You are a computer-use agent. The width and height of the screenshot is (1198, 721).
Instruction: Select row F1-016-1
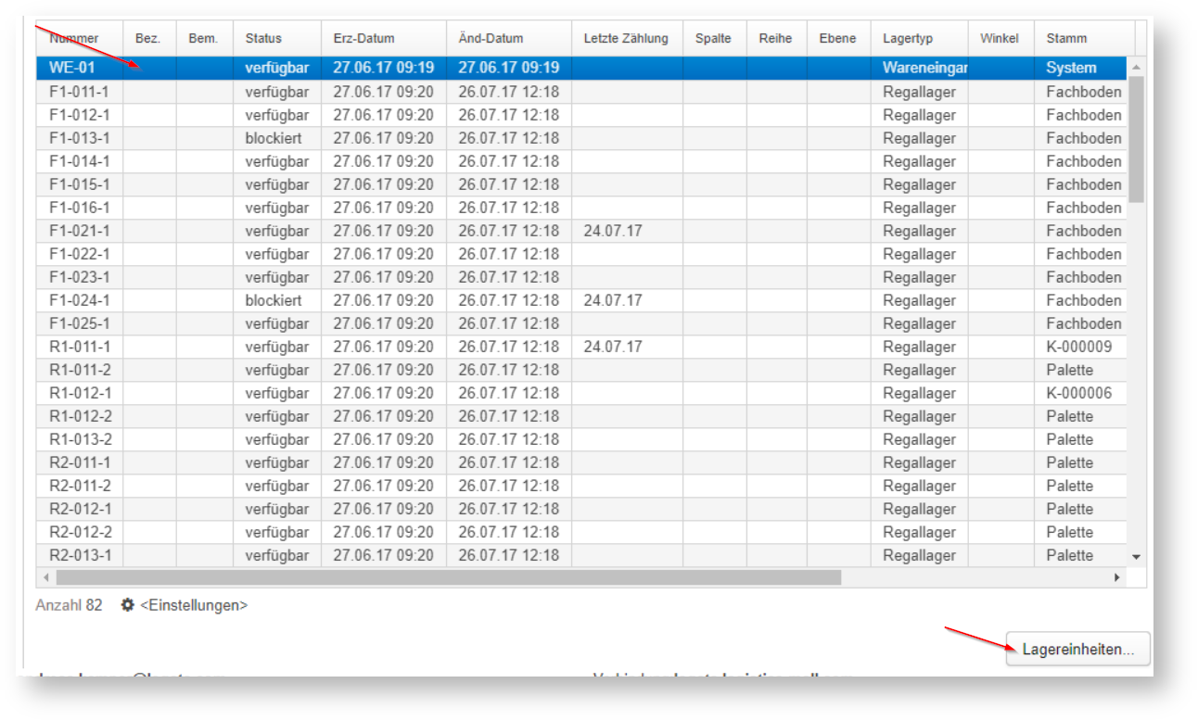581,208
